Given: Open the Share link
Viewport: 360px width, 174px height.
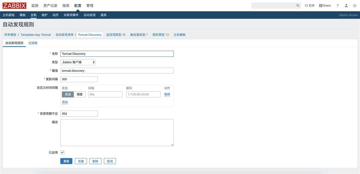Looking at the screenshot, I should 325,5.
